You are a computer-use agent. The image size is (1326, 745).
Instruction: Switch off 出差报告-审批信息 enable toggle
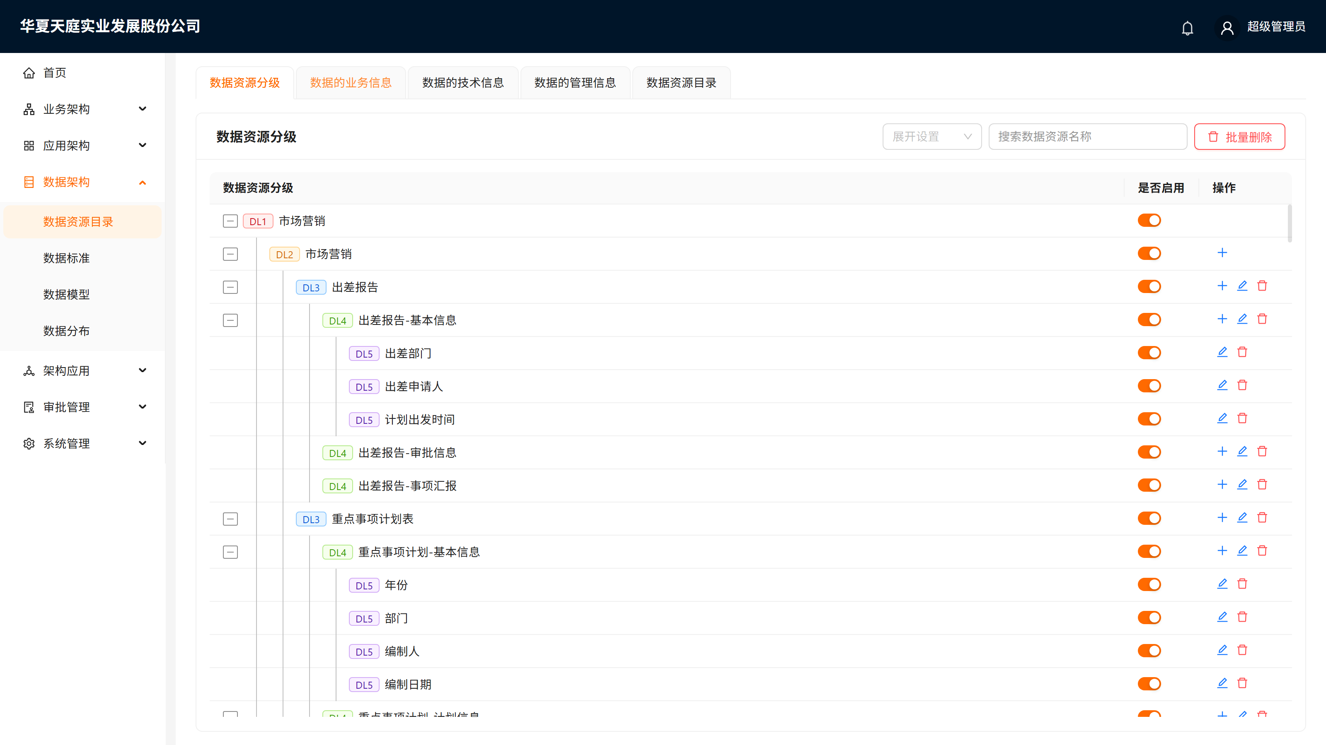(x=1149, y=452)
